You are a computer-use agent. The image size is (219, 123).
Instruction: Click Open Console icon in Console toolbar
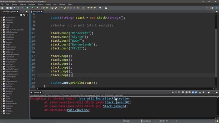pos(208,92)
